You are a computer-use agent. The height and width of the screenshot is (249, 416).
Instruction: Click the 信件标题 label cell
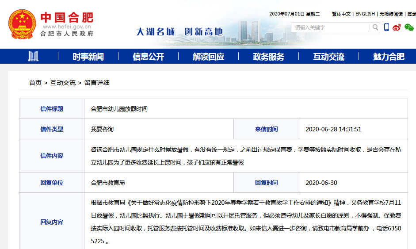52,109
